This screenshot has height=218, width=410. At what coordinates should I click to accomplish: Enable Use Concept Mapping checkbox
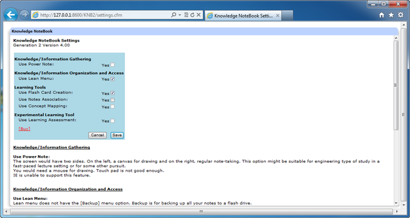click(112, 107)
